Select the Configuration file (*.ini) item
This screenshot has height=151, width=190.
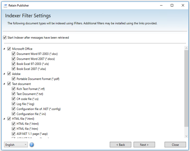(x=31, y=114)
